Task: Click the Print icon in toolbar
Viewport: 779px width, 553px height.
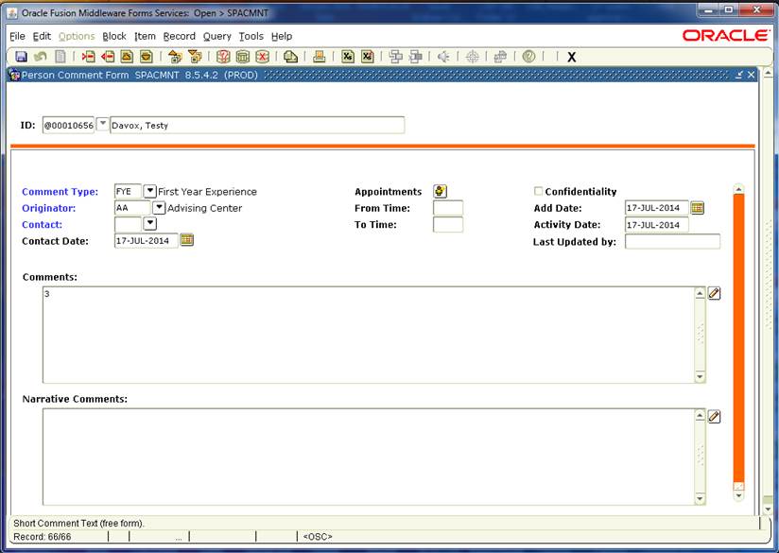Action: click(x=320, y=57)
